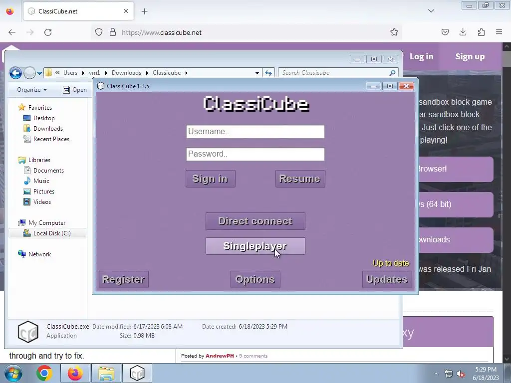
Task: Open the Register button in the launcher
Action: tap(124, 279)
